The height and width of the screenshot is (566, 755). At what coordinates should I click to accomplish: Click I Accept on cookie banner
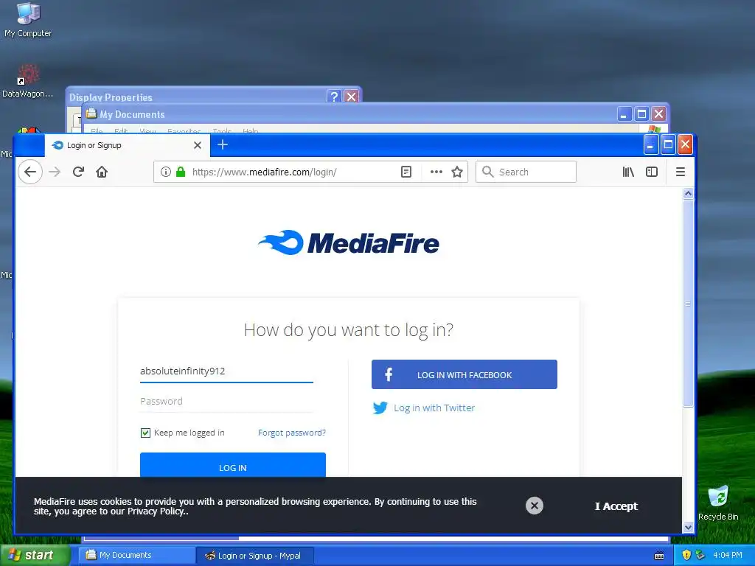coord(616,506)
